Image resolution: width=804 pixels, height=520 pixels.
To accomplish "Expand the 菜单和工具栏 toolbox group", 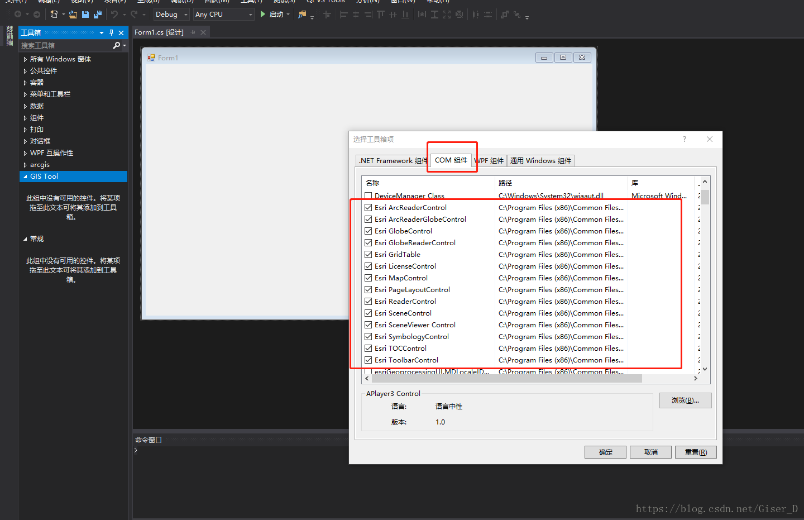I will point(25,94).
